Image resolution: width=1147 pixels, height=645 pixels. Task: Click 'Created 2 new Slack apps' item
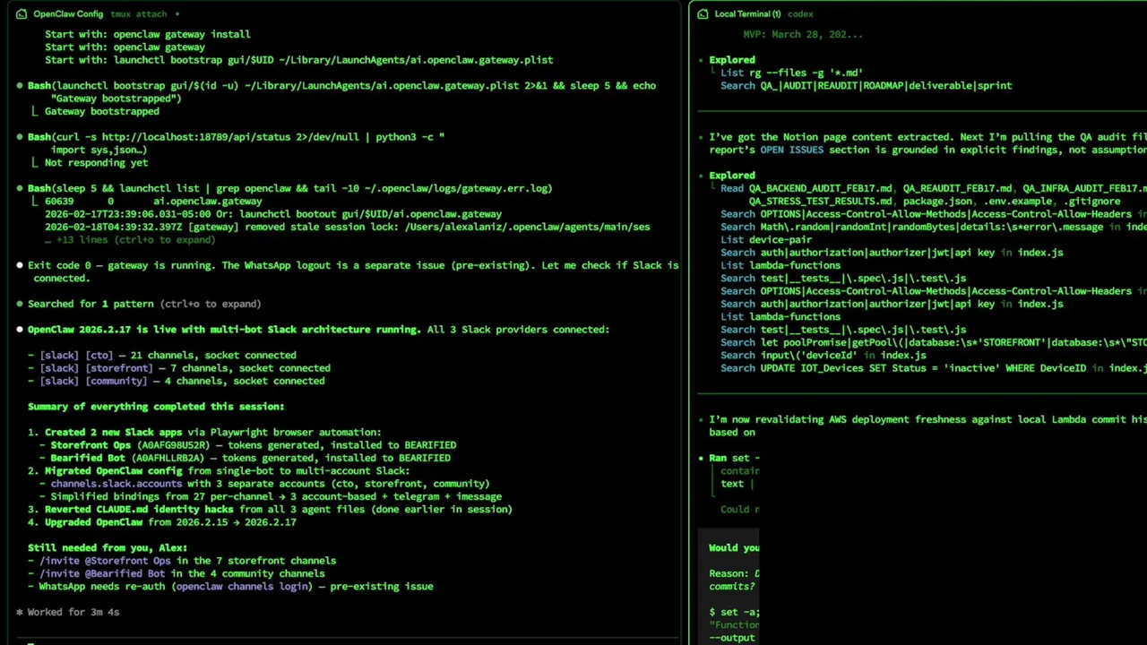204,433
